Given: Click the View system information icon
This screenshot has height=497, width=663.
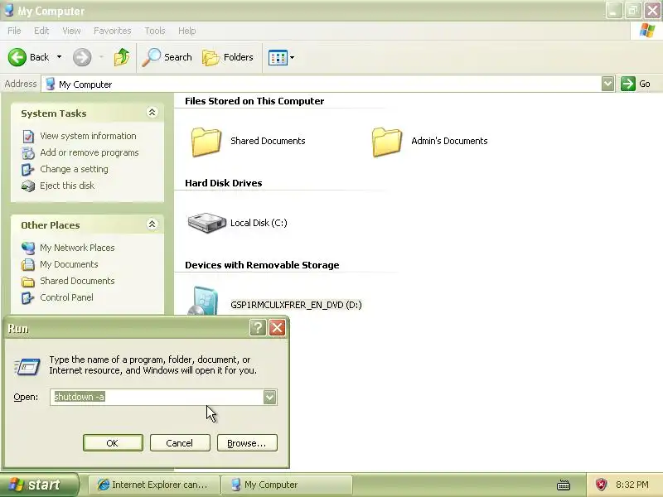Looking at the screenshot, I should (28, 136).
